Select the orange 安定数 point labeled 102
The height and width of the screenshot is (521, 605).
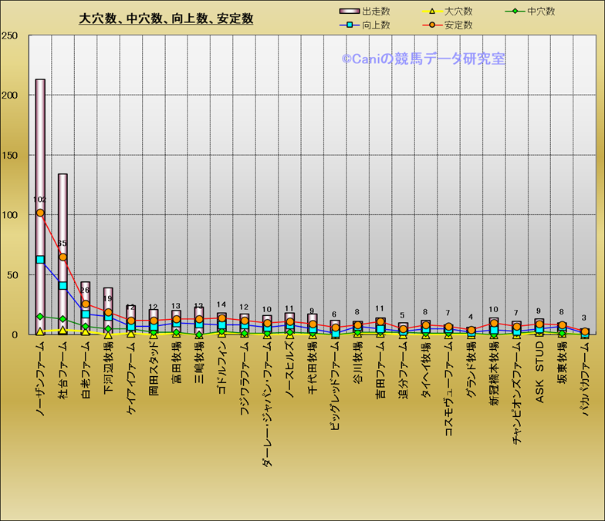40,213
